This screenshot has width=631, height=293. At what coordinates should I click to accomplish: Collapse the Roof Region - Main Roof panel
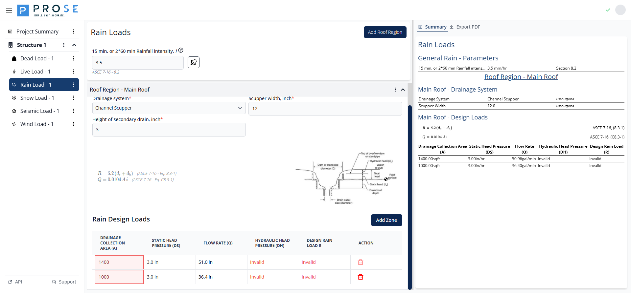(403, 90)
